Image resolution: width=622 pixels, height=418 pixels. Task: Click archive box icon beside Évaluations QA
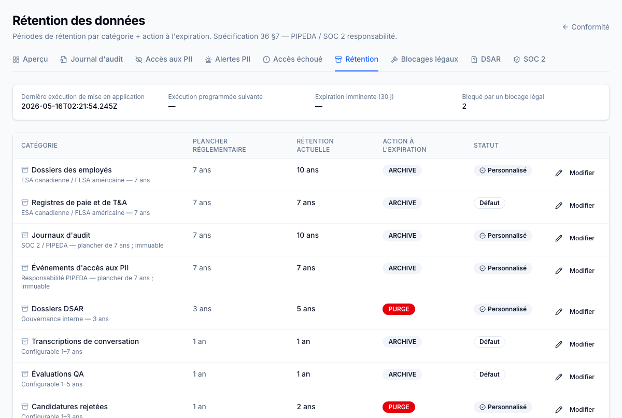[25, 374]
